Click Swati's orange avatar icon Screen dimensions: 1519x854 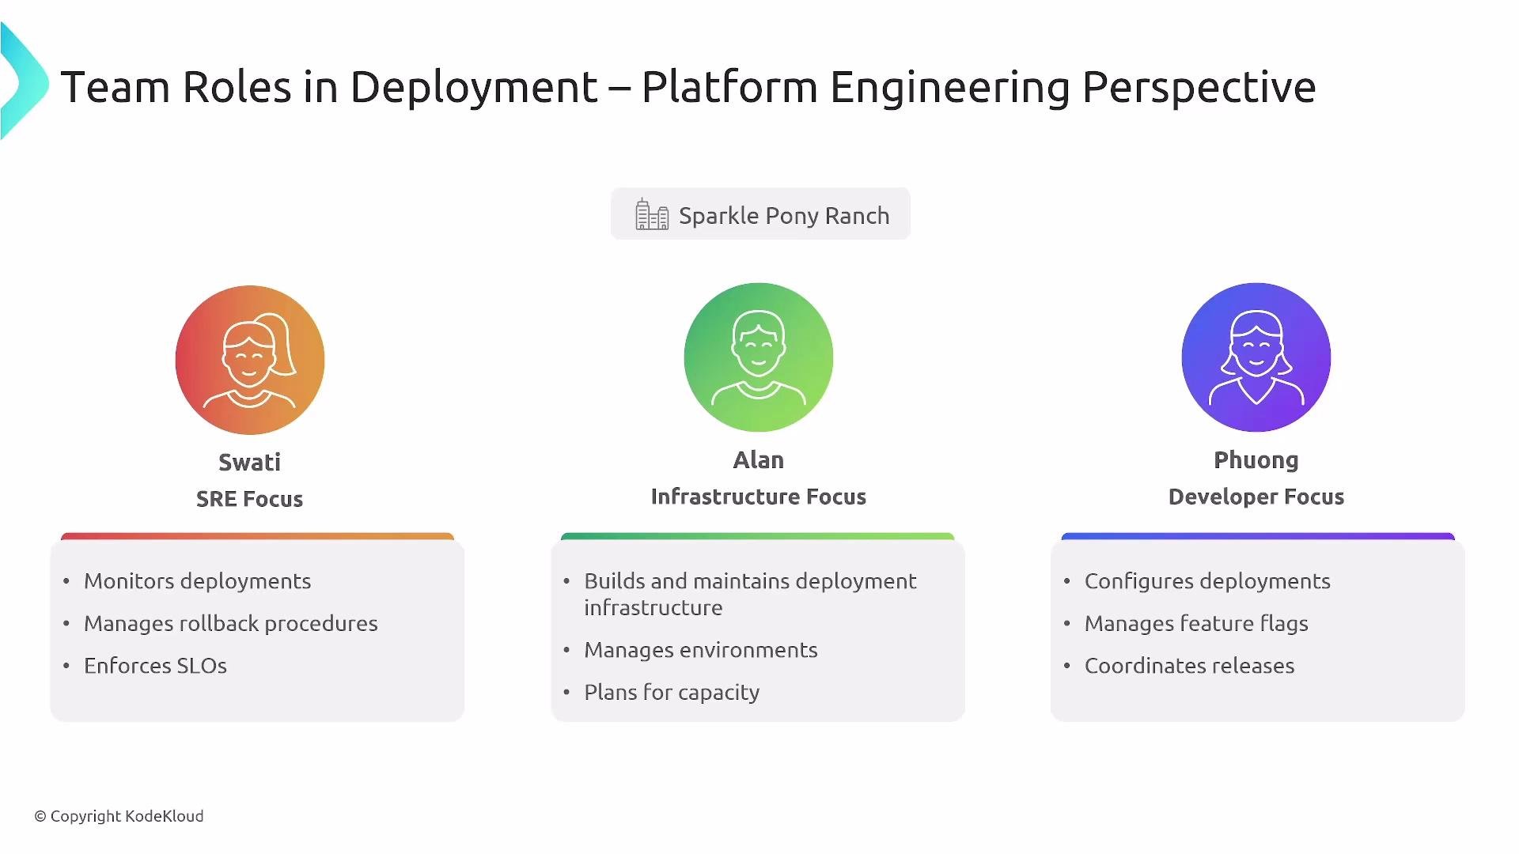click(x=250, y=360)
